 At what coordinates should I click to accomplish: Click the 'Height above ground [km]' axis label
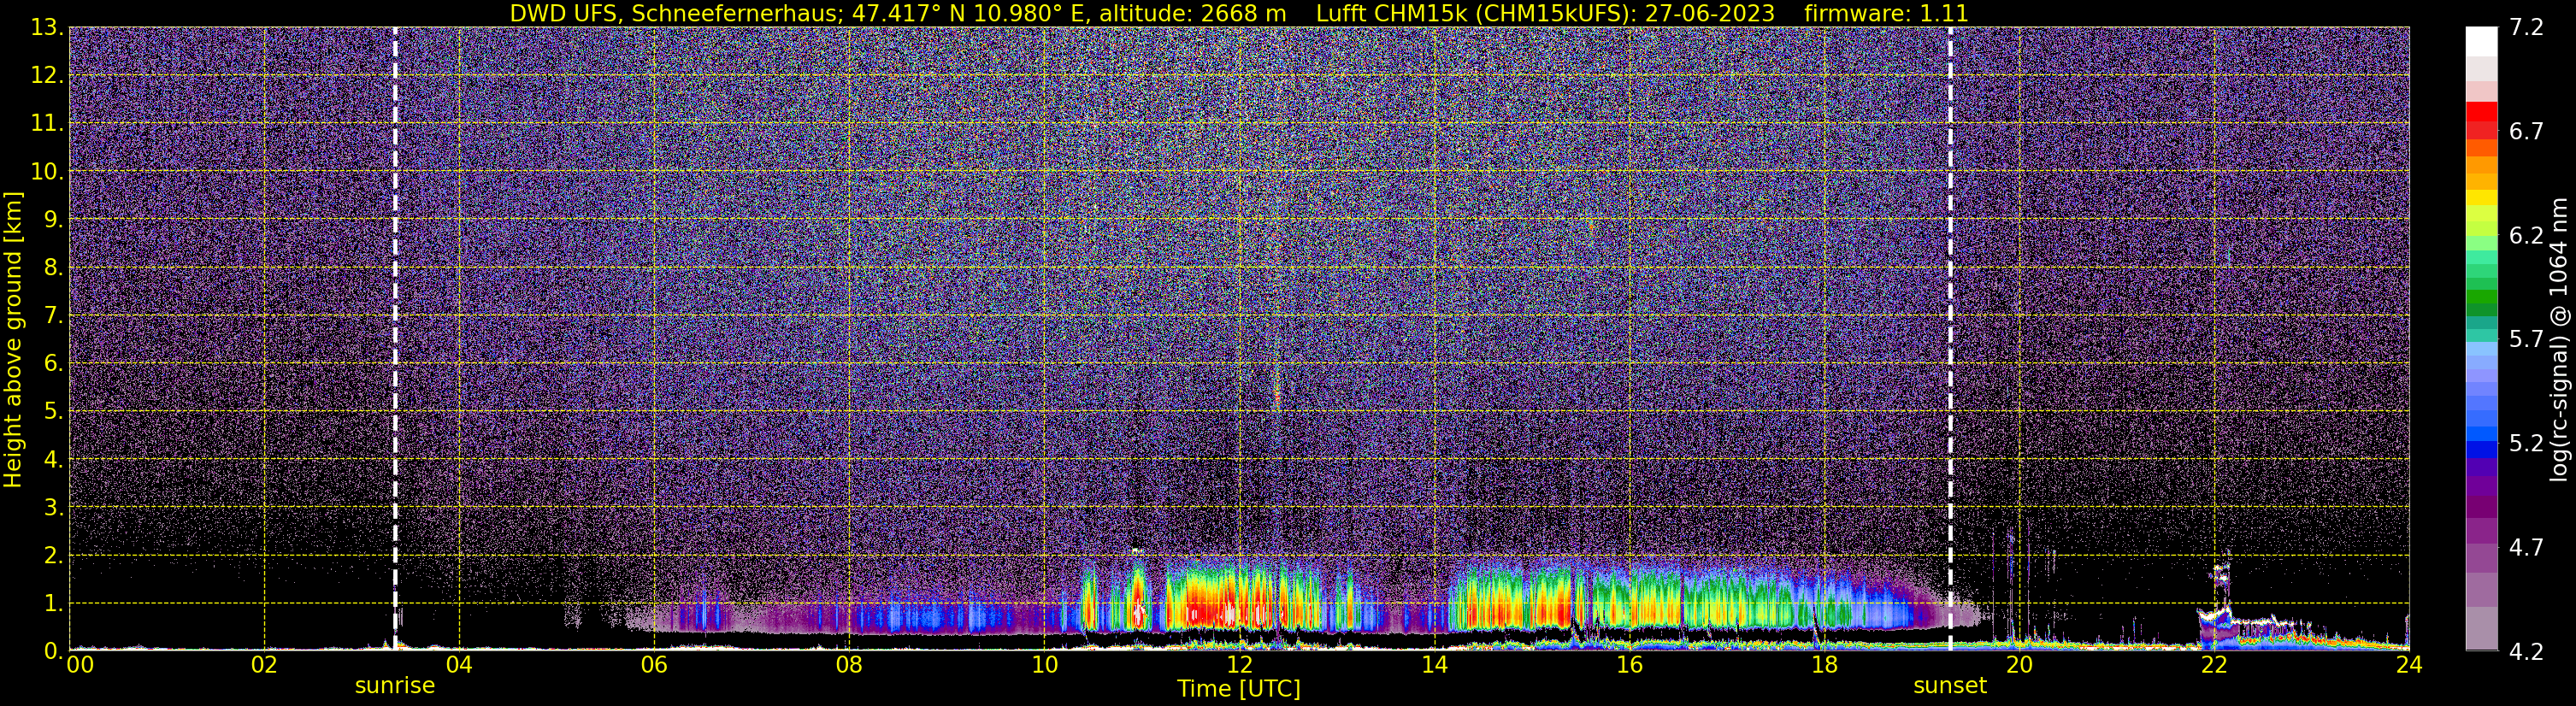[13, 340]
